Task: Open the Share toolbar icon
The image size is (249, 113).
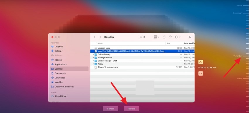Action: 164,37
